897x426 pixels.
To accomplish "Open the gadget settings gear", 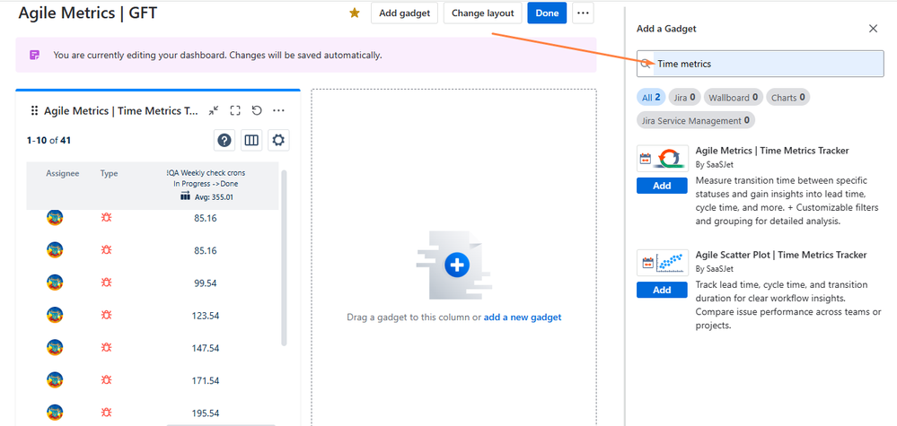I will [x=278, y=140].
